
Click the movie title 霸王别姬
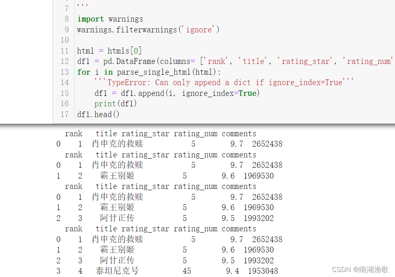click(x=117, y=175)
